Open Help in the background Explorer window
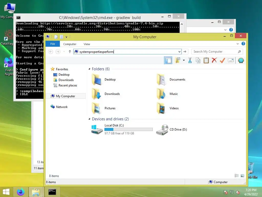The width and height of the screenshot is (262, 197). pos(231,30)
